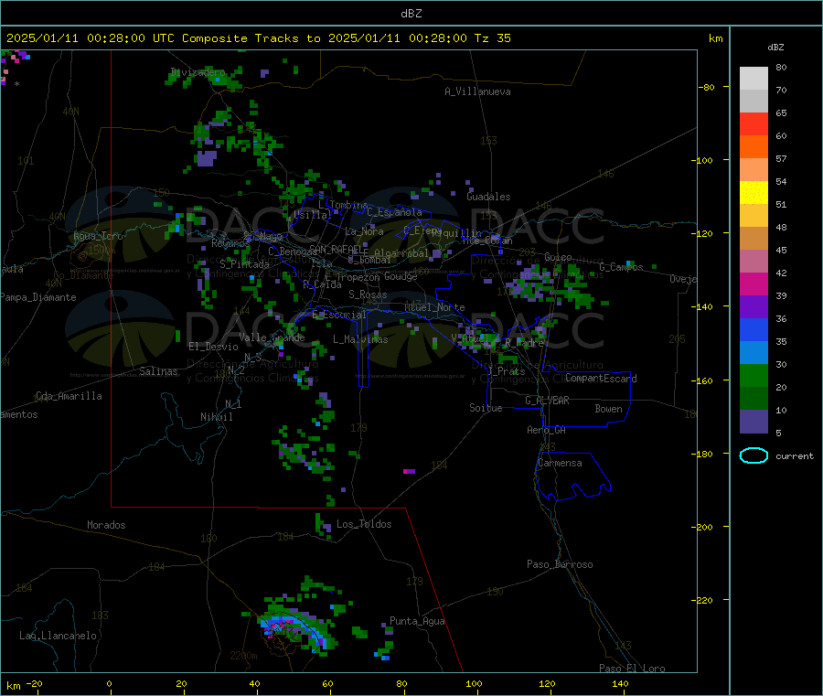823x696 pixels.
Task: Click the dBZ title at top
Action: point(411,14)
